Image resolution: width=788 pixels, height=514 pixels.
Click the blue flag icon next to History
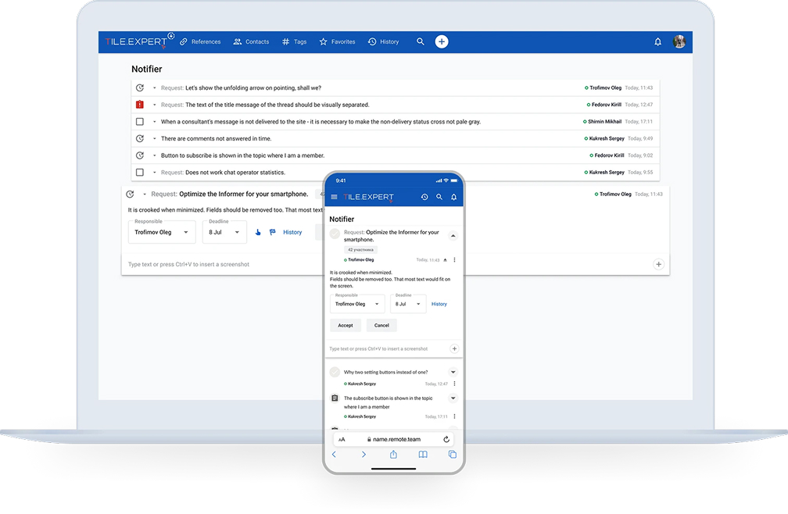272,232
